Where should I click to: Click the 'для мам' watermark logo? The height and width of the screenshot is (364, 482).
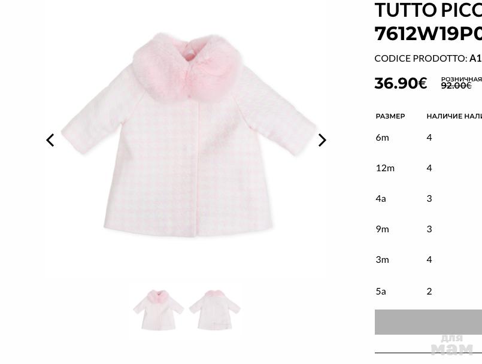click(x=452, y=345)
